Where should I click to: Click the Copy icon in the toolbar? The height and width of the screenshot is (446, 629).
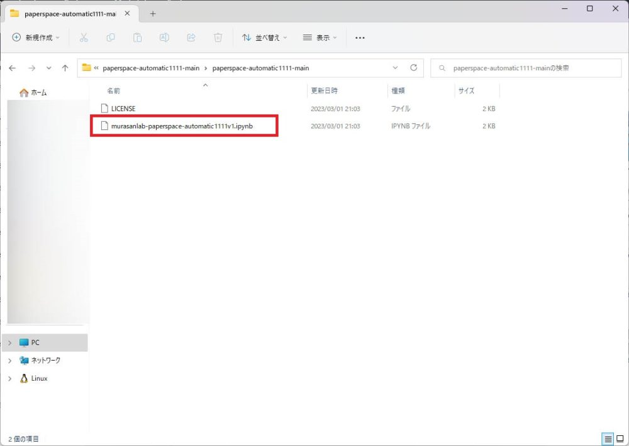(x=111, y=38)
